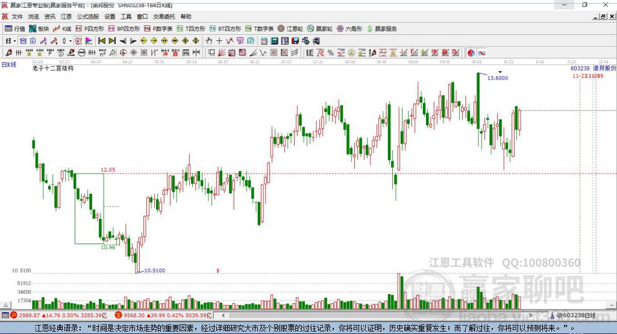Viewport: 617px width, 334px height.
Task: Expand the candlestick style dropdown arrow
Action: coord(70,41)
